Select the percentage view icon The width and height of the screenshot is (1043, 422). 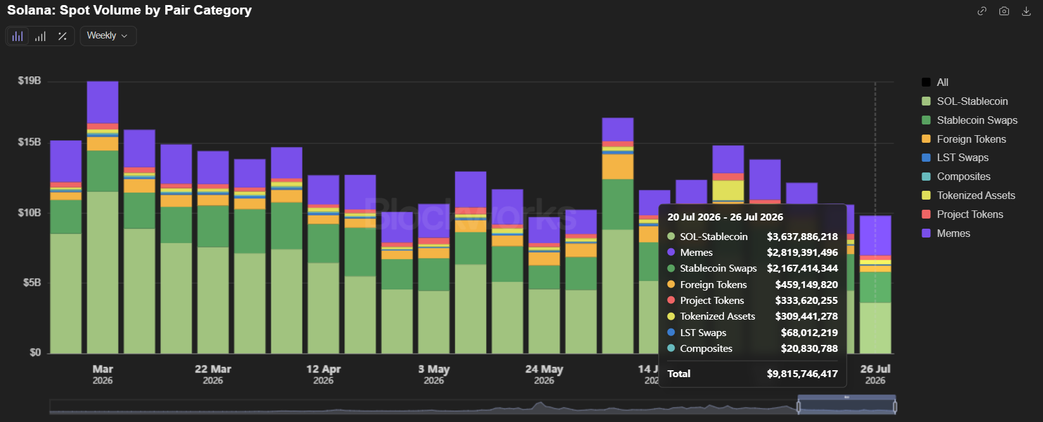[62, 36]
